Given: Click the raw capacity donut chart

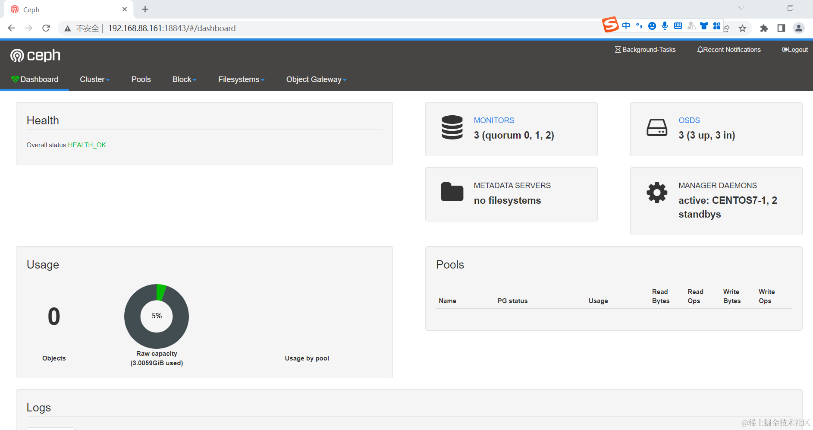Looking at the screenshot, I should pos(157,316).
